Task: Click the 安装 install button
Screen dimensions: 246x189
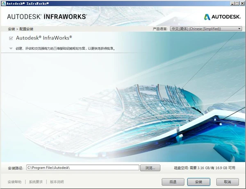Action: point(198,182)
